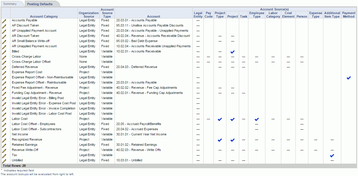
Task: Open edit for Fixed Fee Adjustment - Revenue
Action: point(4,88)
